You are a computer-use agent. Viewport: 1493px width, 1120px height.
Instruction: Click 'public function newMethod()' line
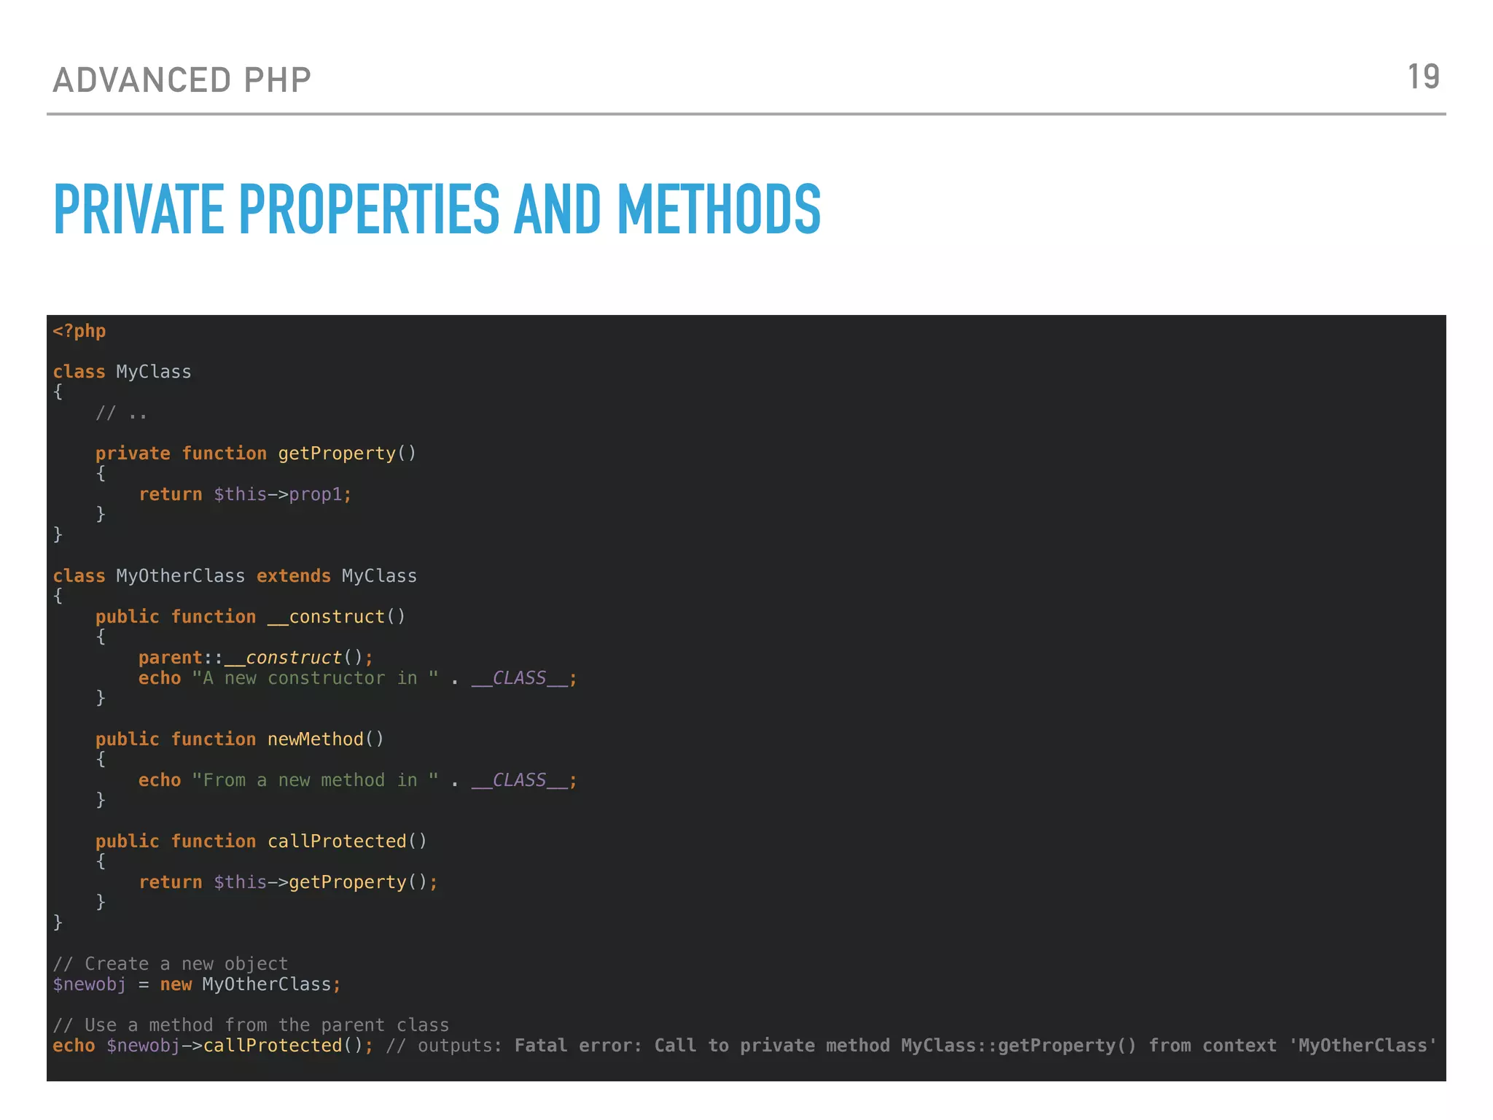point(240,739)
